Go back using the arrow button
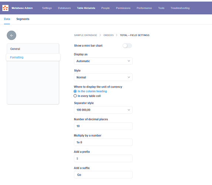 [x=11, y=36]
